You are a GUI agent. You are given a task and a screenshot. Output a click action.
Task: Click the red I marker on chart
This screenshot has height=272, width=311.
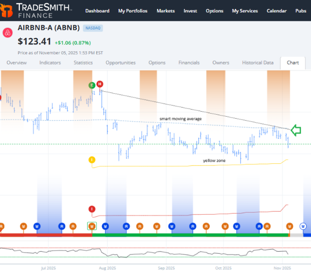tap(92, 209)
